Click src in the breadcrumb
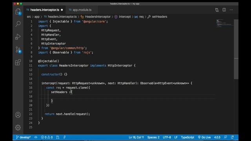 point(29,16)
